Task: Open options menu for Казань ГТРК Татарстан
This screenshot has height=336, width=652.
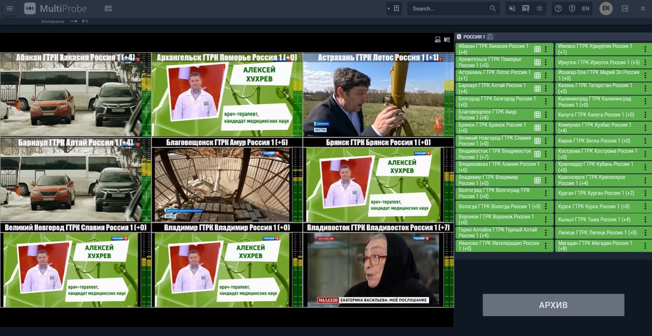Action: click(x=645, y=88)
